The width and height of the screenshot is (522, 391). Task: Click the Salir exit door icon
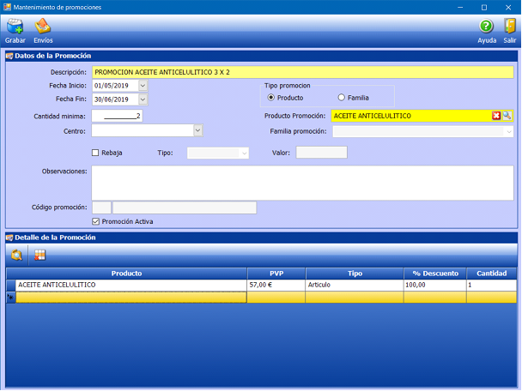510,27
